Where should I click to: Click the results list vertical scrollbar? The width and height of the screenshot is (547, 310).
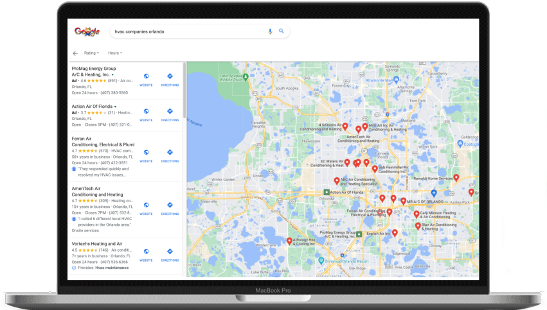pos(184,90)
